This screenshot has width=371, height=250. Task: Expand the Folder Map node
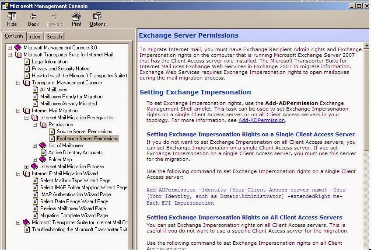[35, 160]
